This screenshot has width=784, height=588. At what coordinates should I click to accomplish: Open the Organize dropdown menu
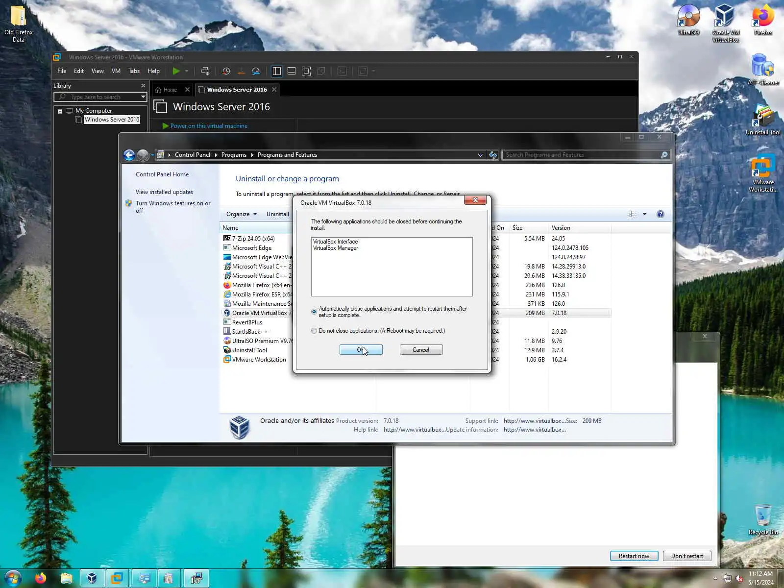tap(242, 214)
